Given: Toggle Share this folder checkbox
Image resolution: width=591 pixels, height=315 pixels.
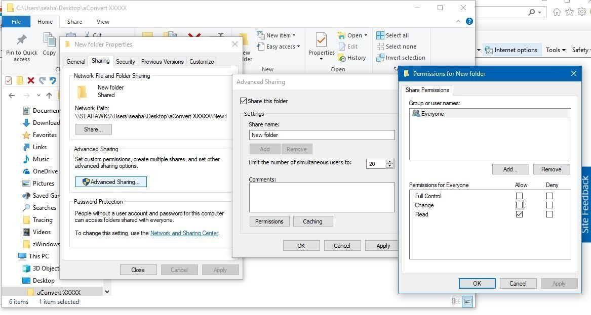Looking at the screenshot, I should [x=244, y=101].
